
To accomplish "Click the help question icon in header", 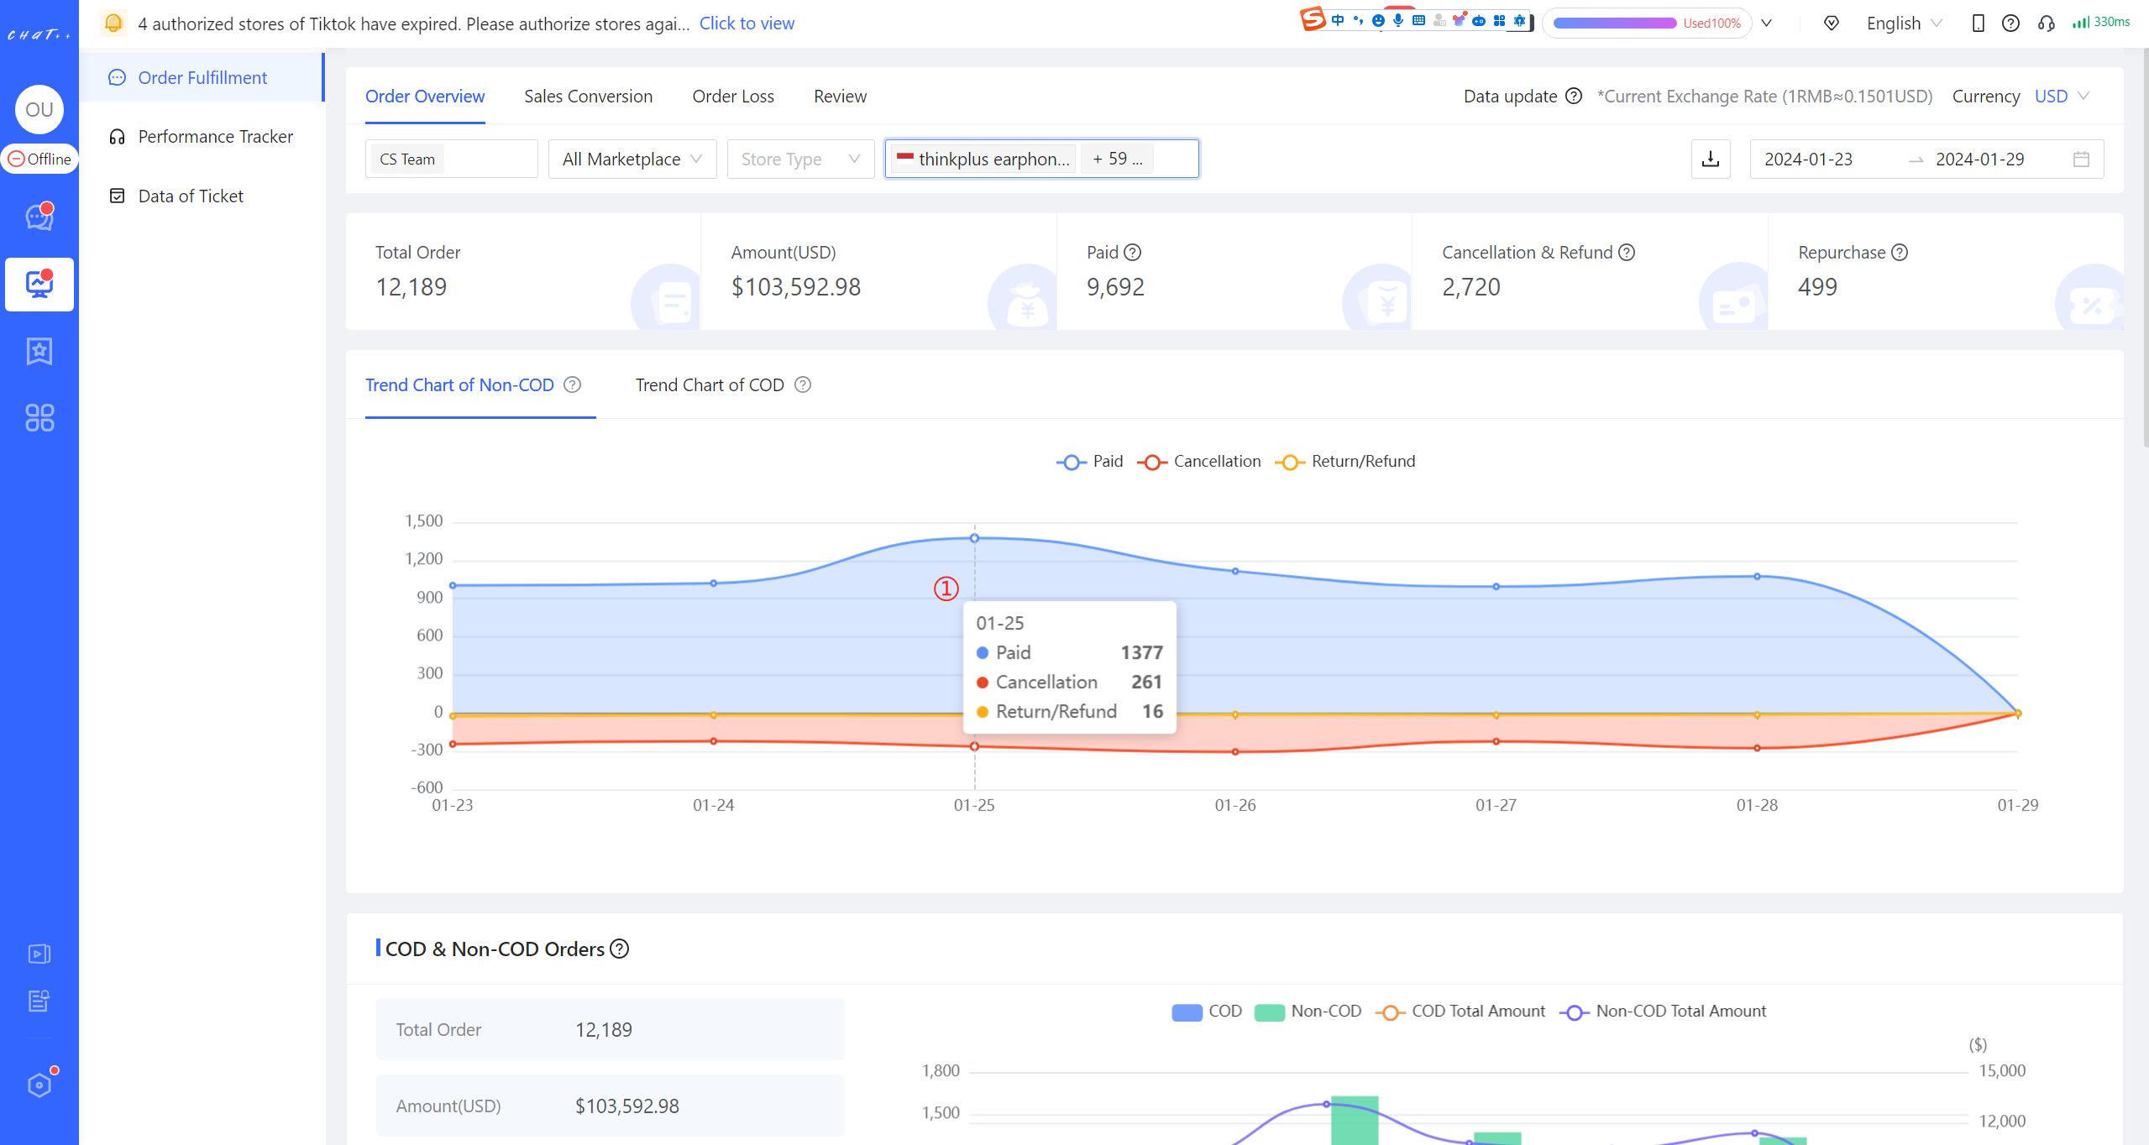I will tap(2010, 23).
